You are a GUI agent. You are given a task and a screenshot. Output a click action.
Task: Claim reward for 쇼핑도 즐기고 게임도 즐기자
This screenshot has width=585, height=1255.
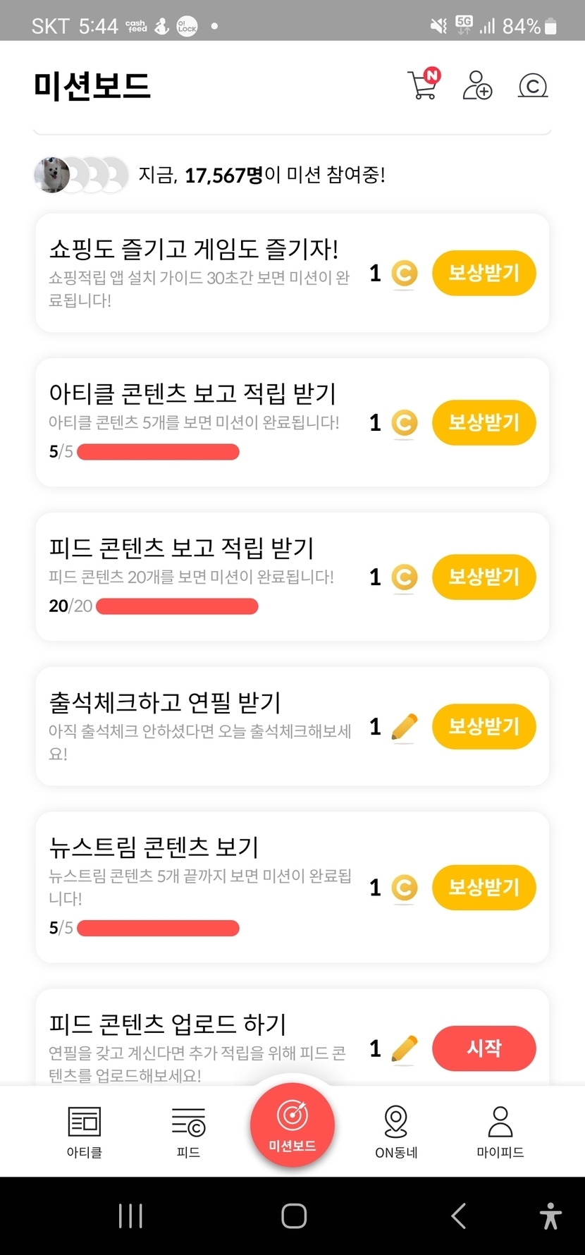(x=484, y=274)
